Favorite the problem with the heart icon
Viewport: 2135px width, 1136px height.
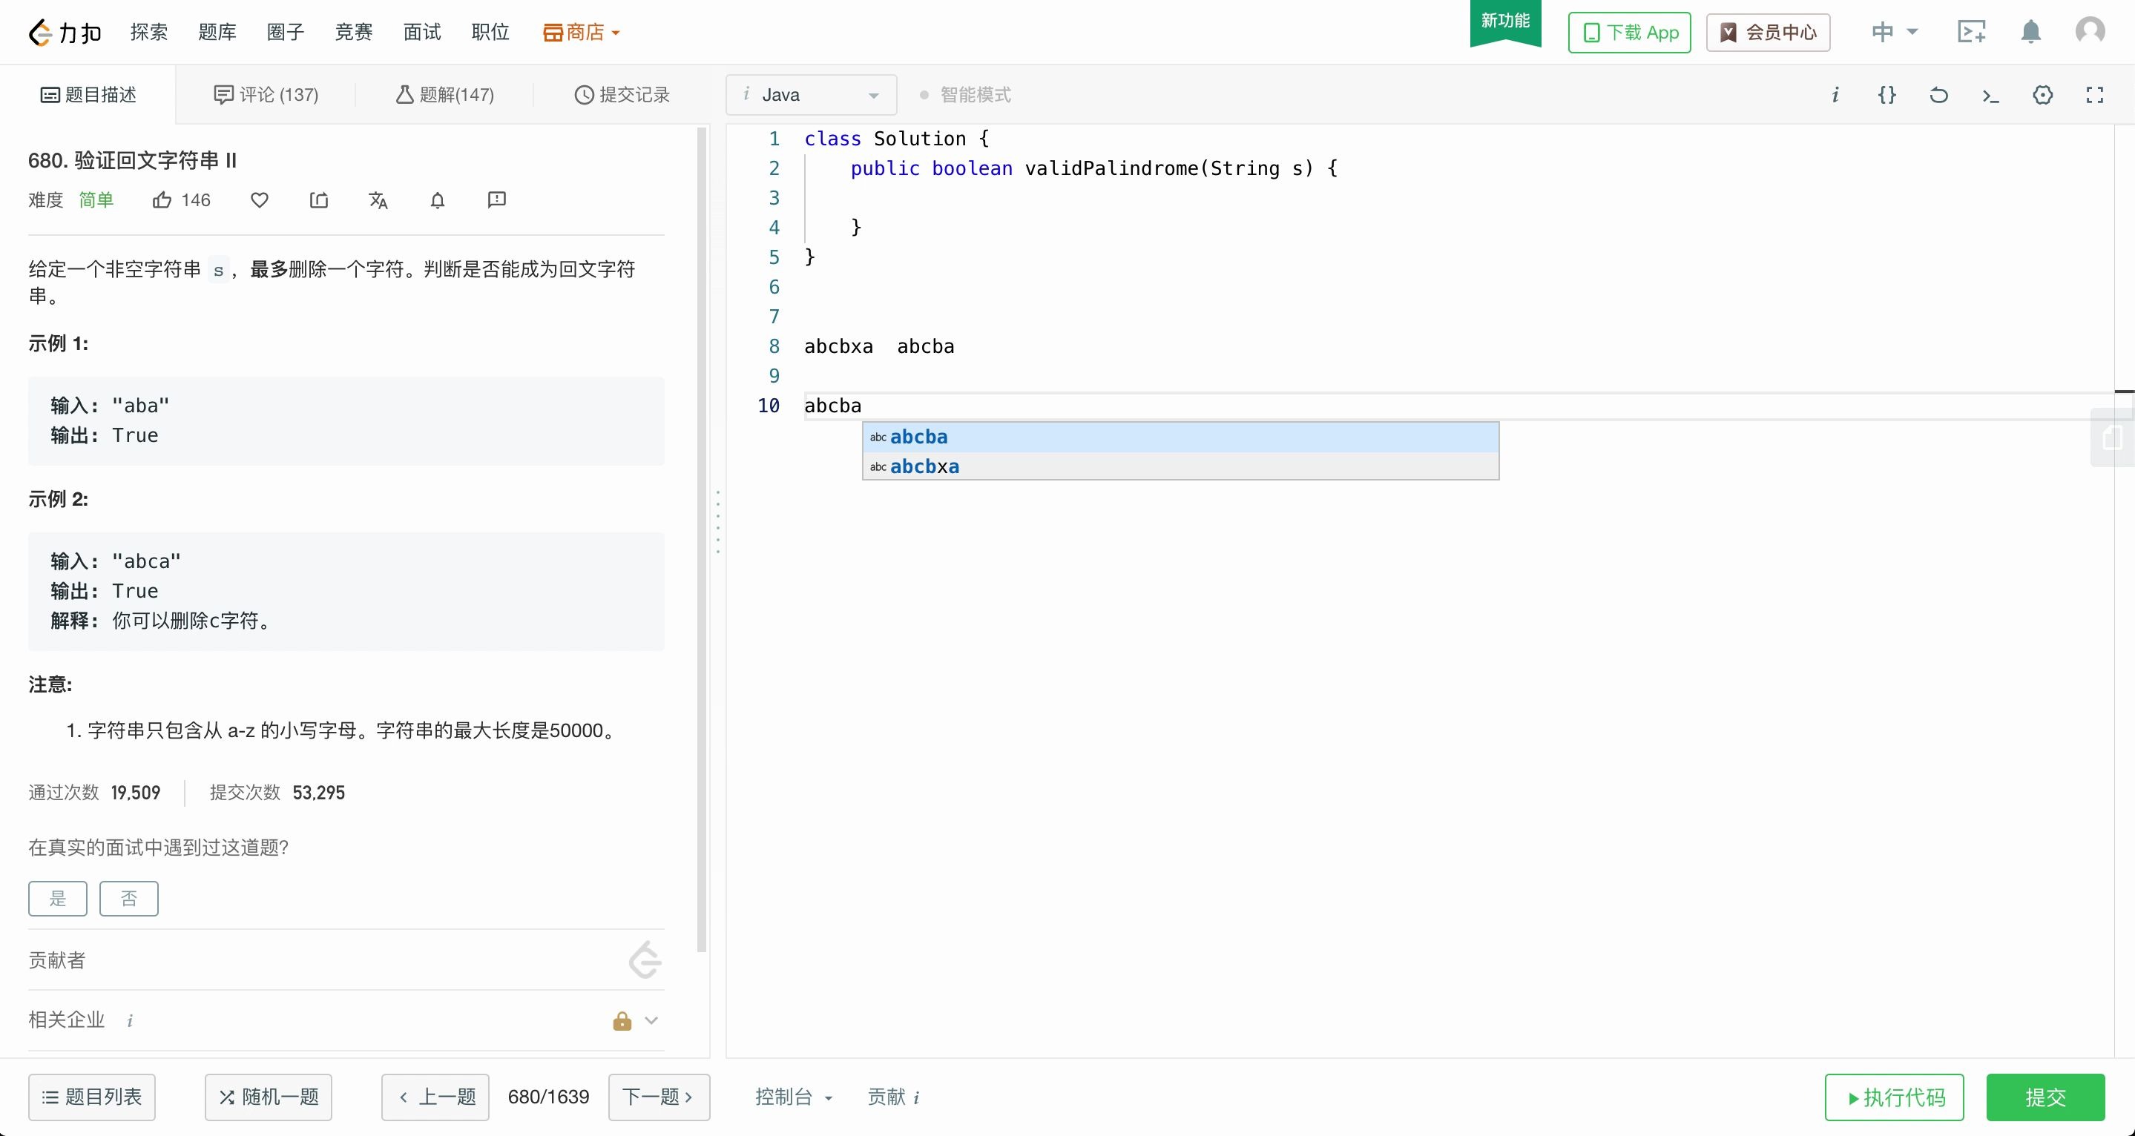pyautogui.click(x=259, y=199)
